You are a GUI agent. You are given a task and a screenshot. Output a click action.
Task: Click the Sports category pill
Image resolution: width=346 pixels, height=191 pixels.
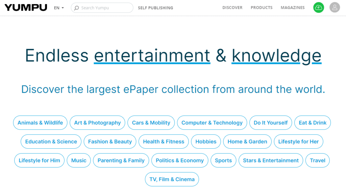223,160
